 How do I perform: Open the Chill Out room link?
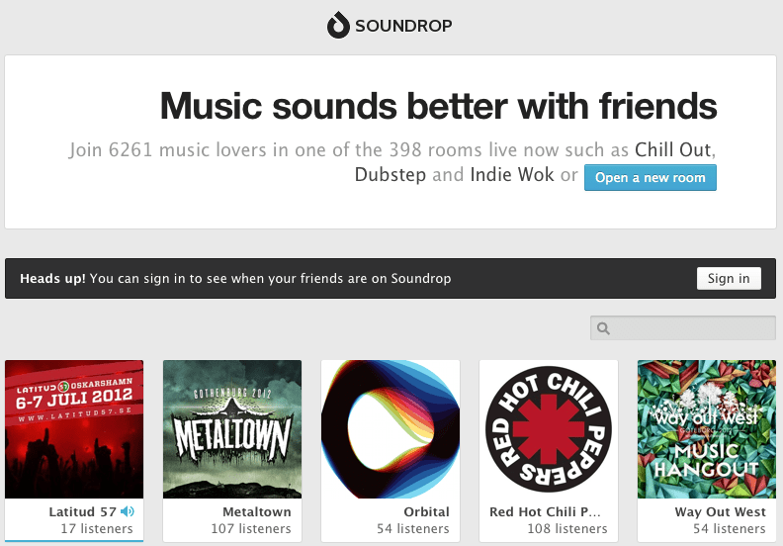[672, 150]
